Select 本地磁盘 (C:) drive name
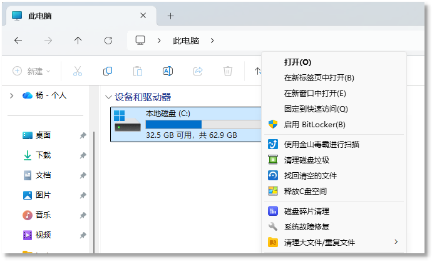The height and width of the screenshot is (262, 432). 168,114
